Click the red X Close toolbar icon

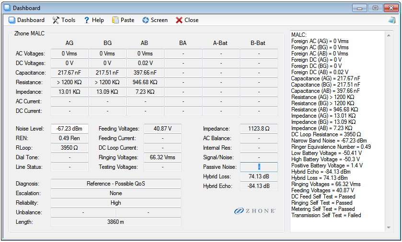click(x=179, y=20)
